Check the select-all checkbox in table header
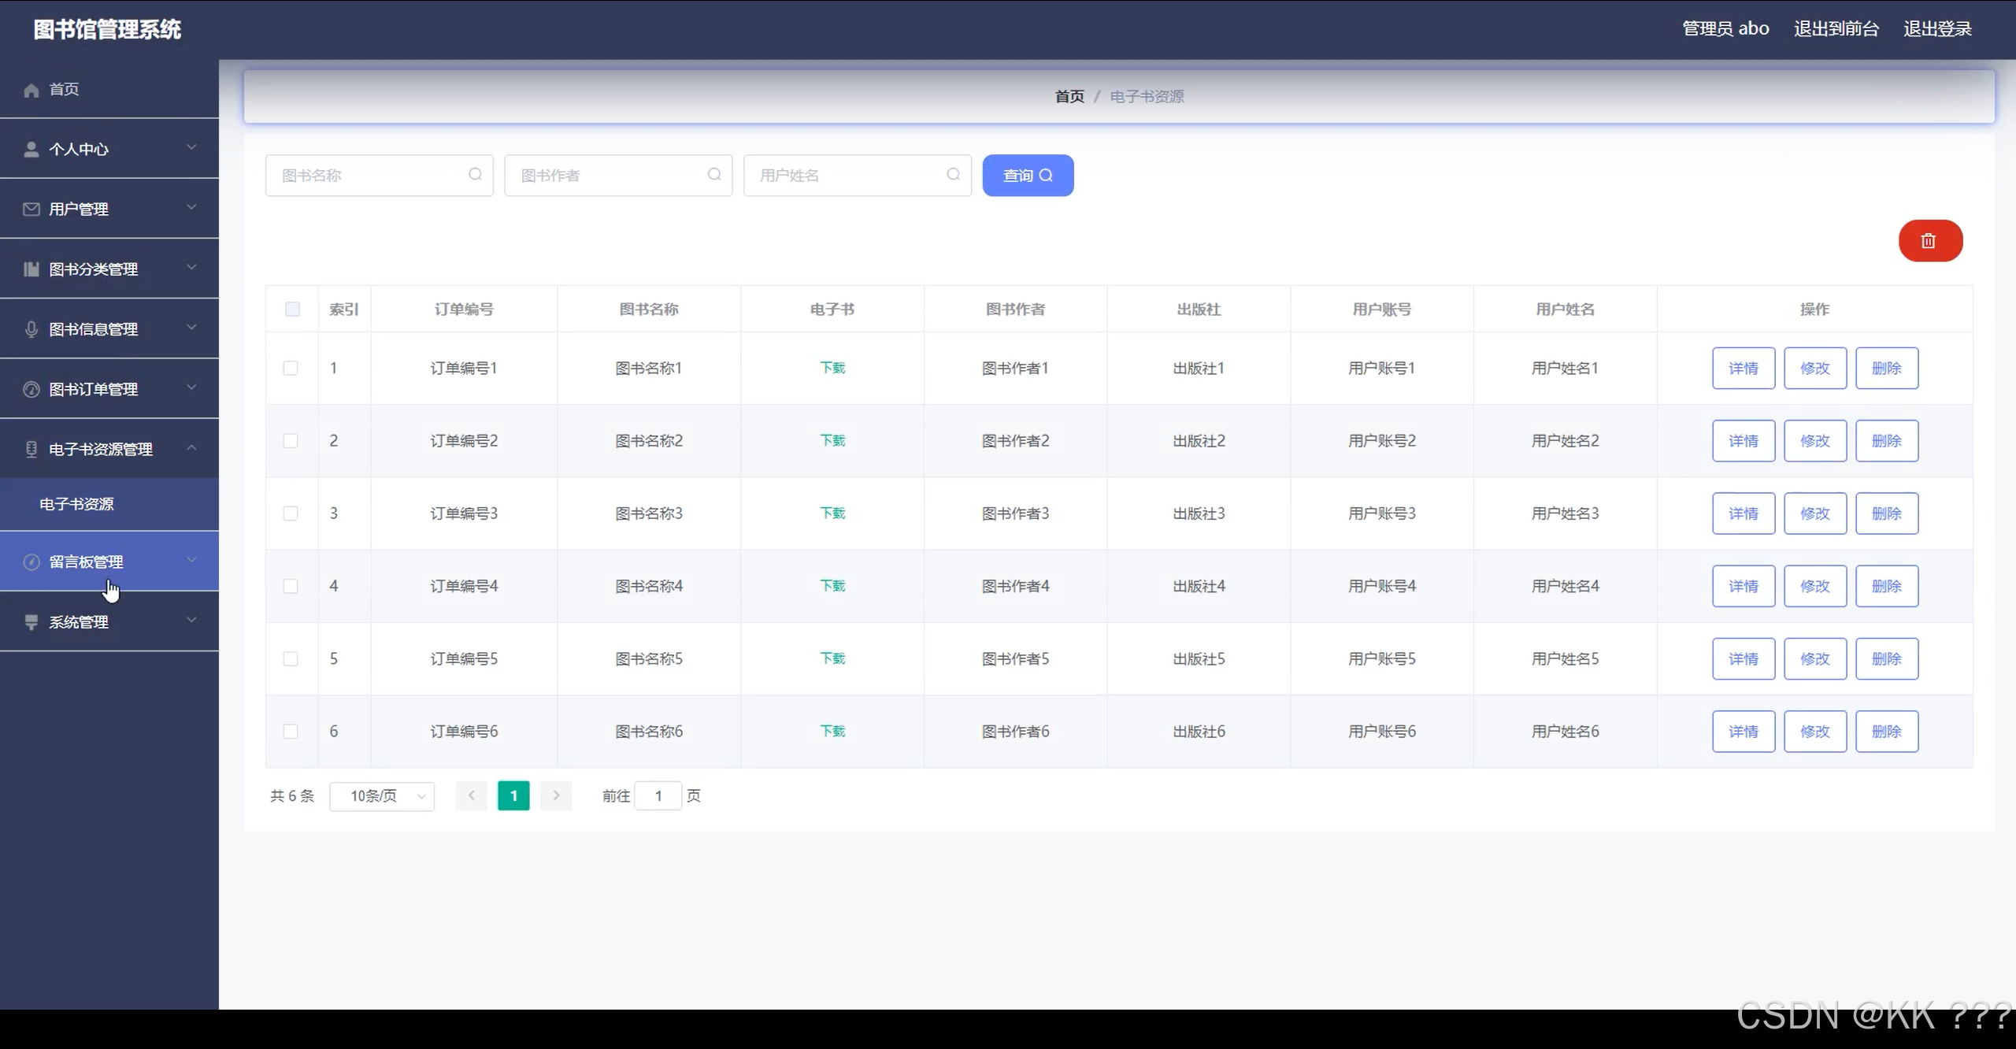 (292, 310)
